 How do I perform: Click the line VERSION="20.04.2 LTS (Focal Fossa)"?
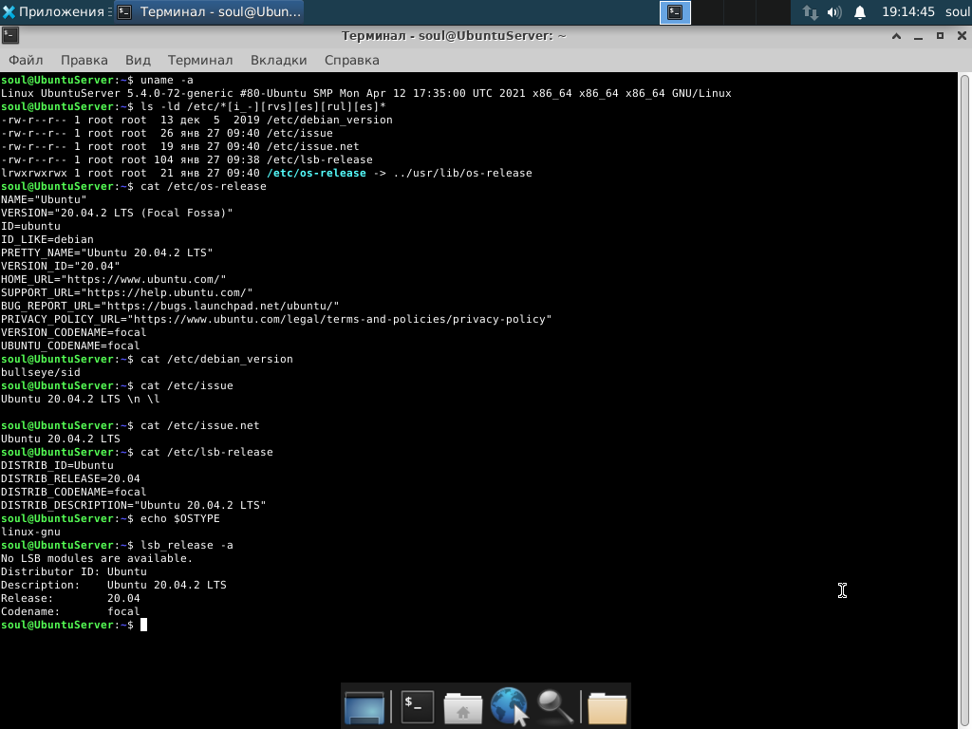117,214
